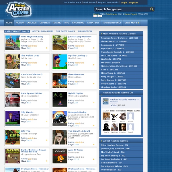172x172 pixels.
Task: Switch to Most Played Games tab
Action: 42,31
